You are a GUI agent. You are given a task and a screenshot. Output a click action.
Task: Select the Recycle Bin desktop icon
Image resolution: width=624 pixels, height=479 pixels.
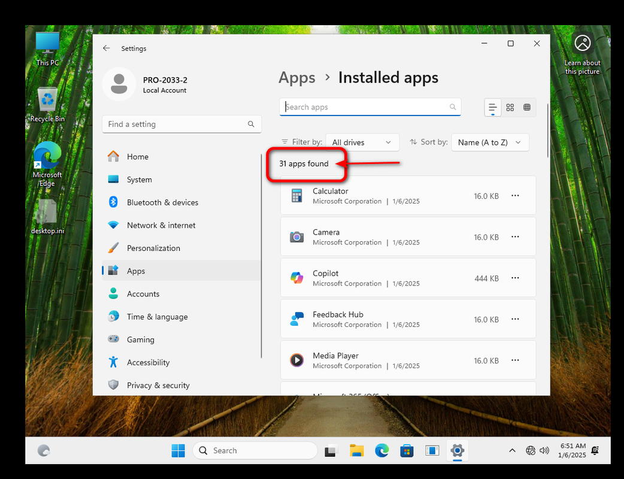[47, 105]
